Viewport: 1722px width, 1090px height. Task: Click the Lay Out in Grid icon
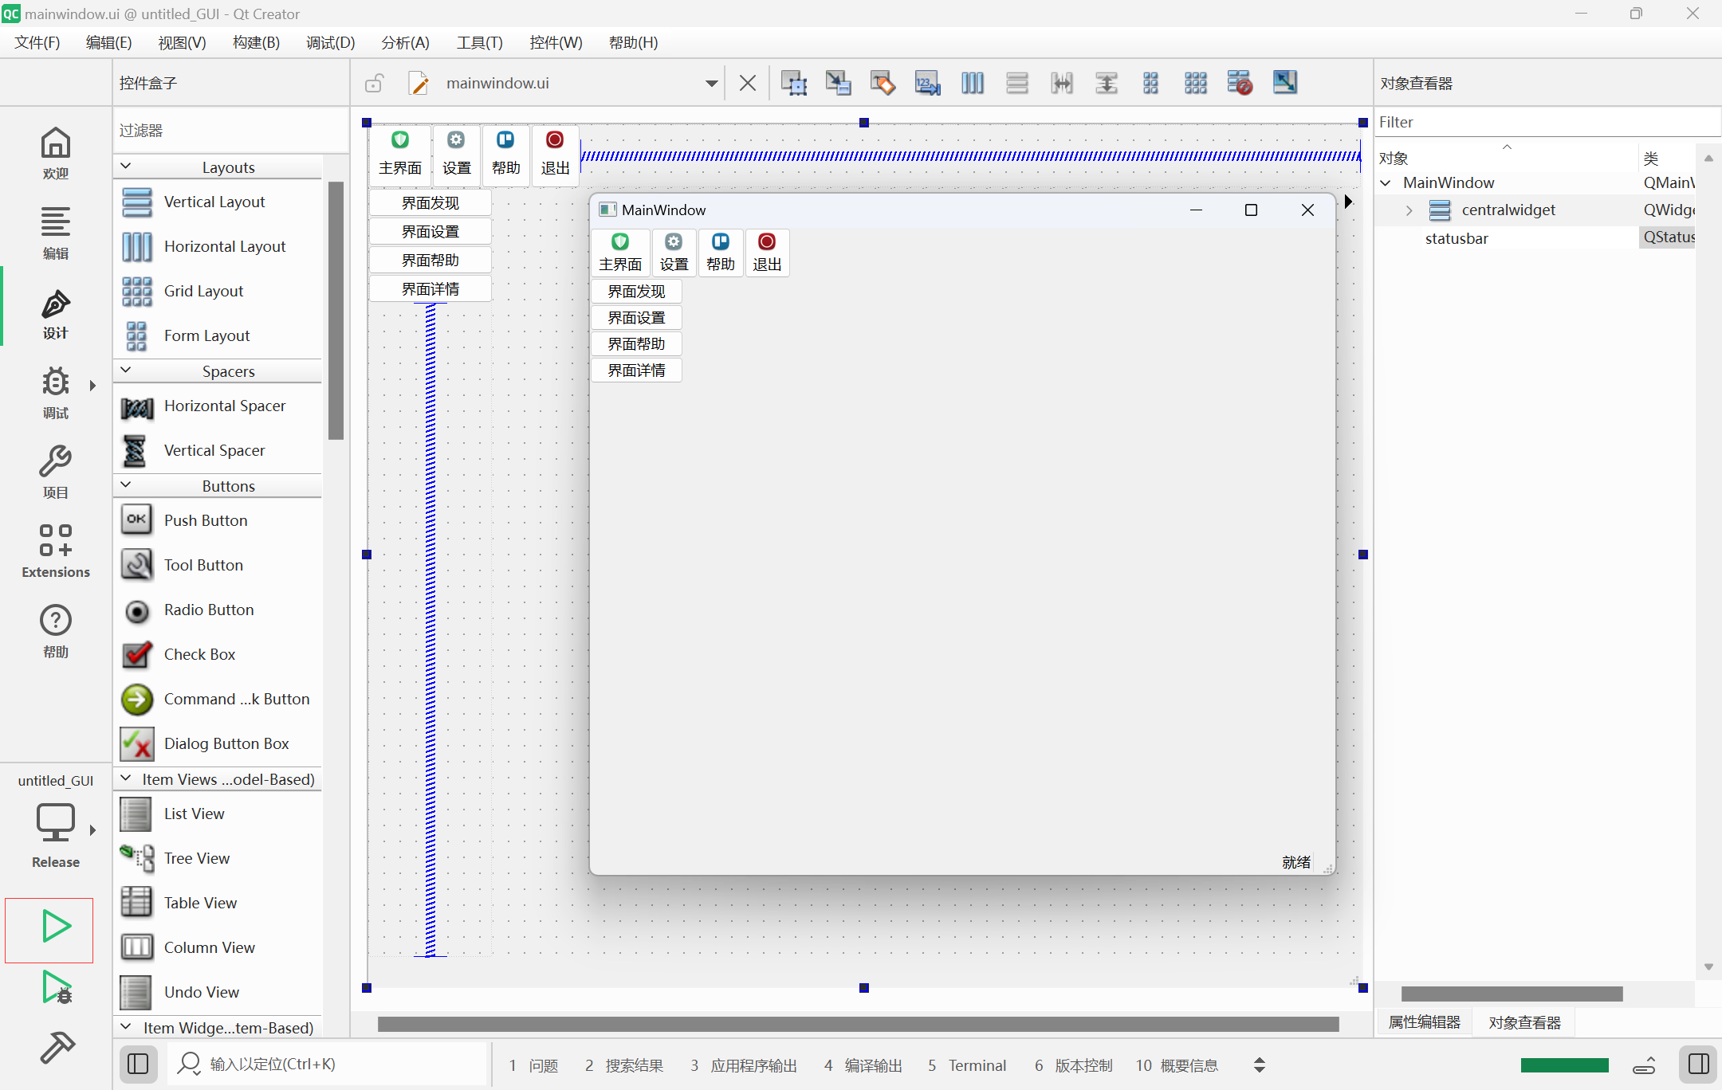[1195, 83]
